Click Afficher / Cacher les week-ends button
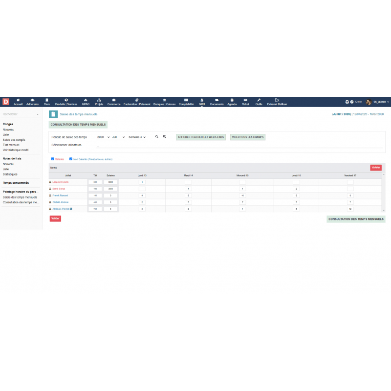 201,137
